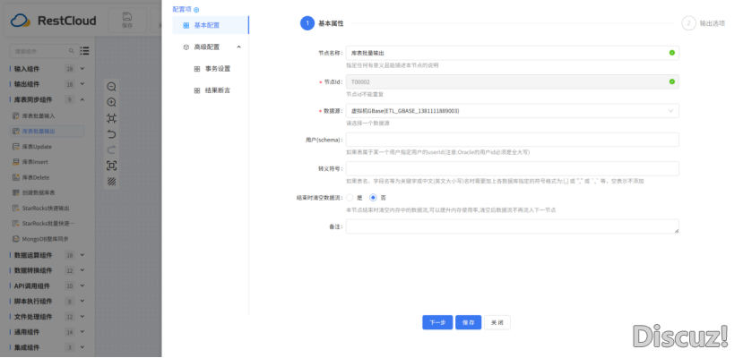
Task: Select 库表批量输出 in component list
Action: tap(47, 131)
